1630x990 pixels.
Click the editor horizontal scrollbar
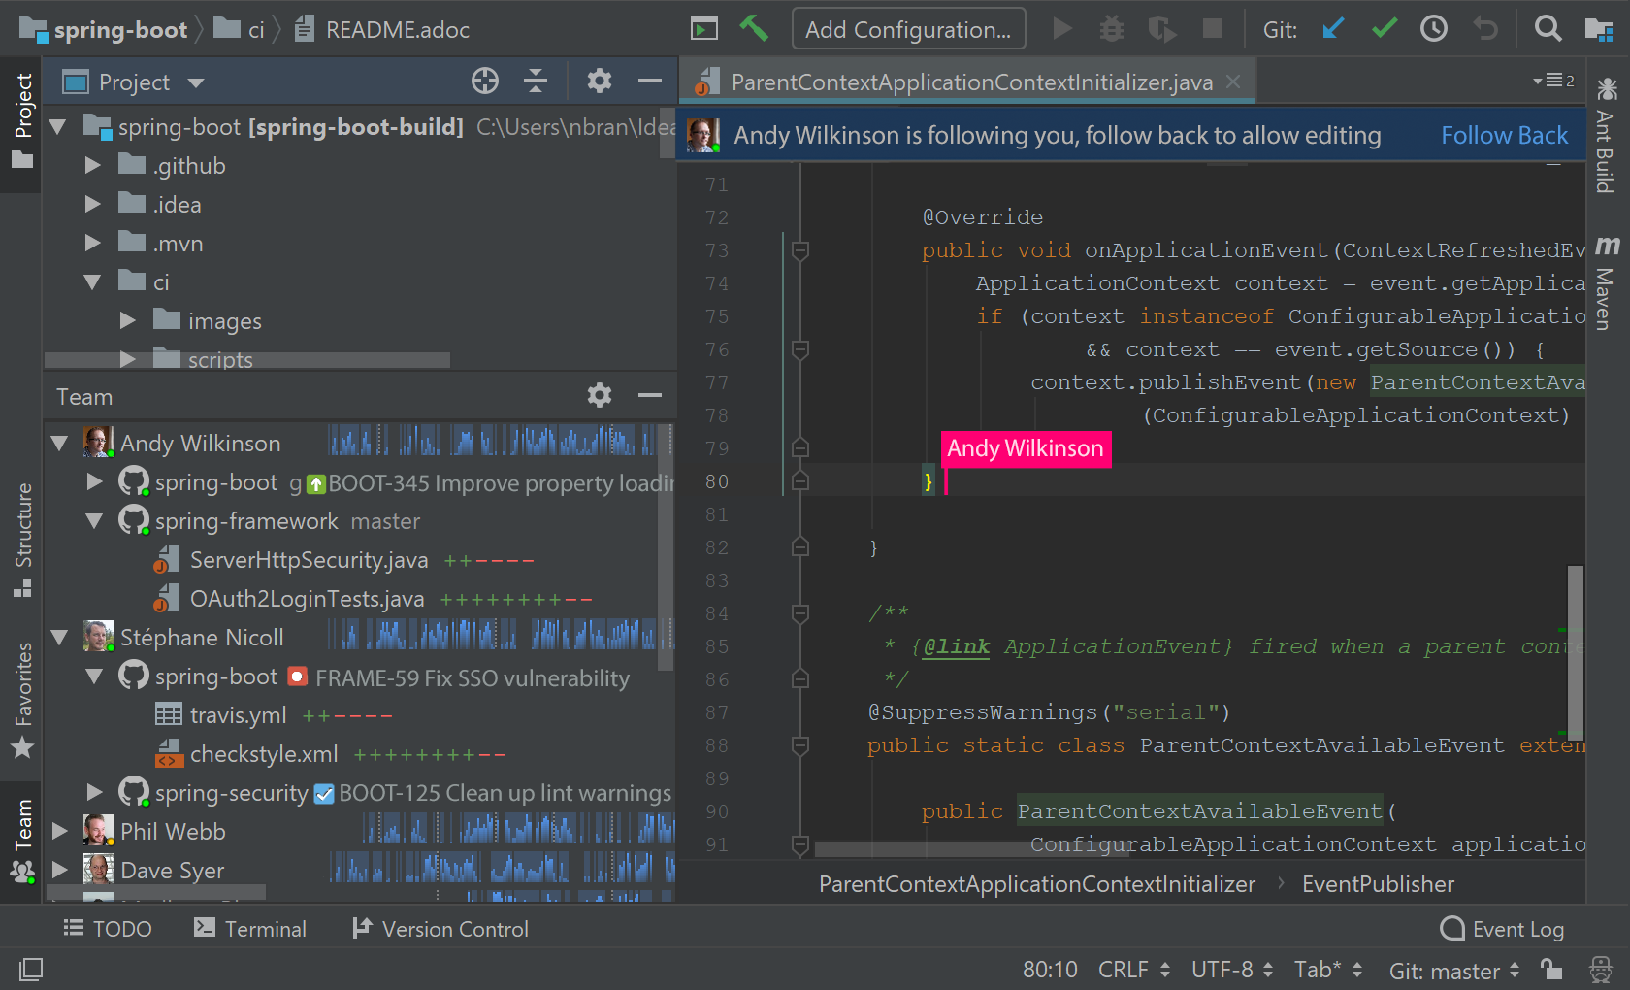[x=970, y=849]
